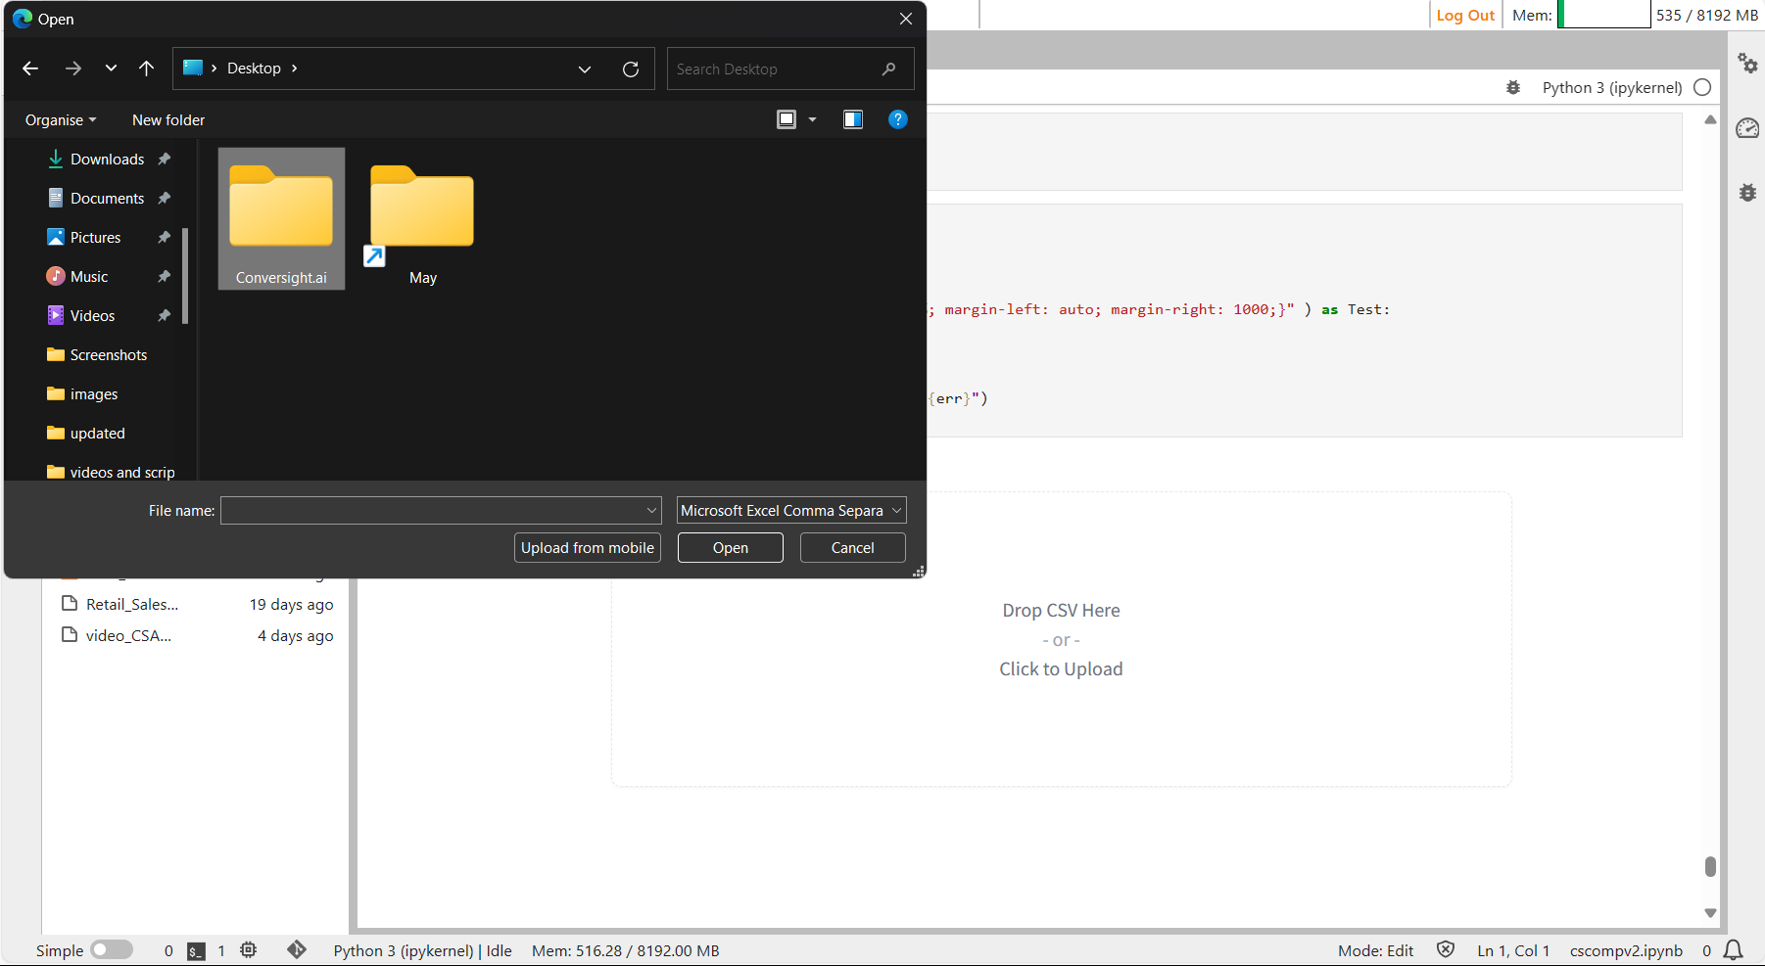The width and height of the screenshot is (1765, 966).
Task: Open debugger bug icon in right sidebar
Action: pos(1747,192)
